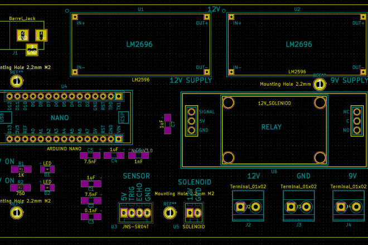368x245 pixels.
Task: Select the relay NO pin pad
Action: [357, 130]
